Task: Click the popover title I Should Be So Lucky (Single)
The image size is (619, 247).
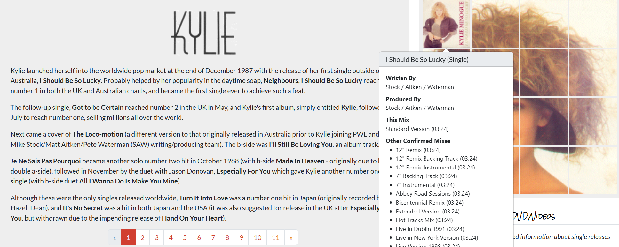Action: (x=427, y=60)
